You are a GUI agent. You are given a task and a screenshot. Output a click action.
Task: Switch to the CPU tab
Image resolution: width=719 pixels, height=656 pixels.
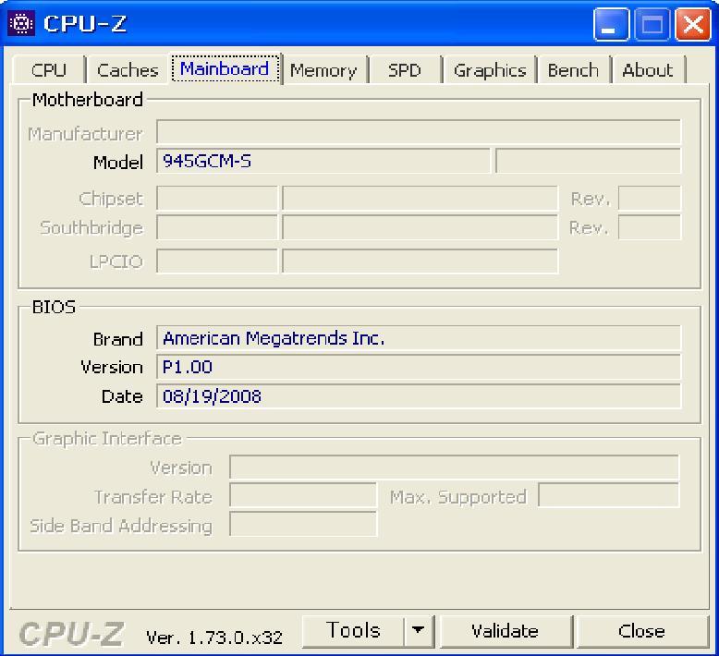(48, 70)
